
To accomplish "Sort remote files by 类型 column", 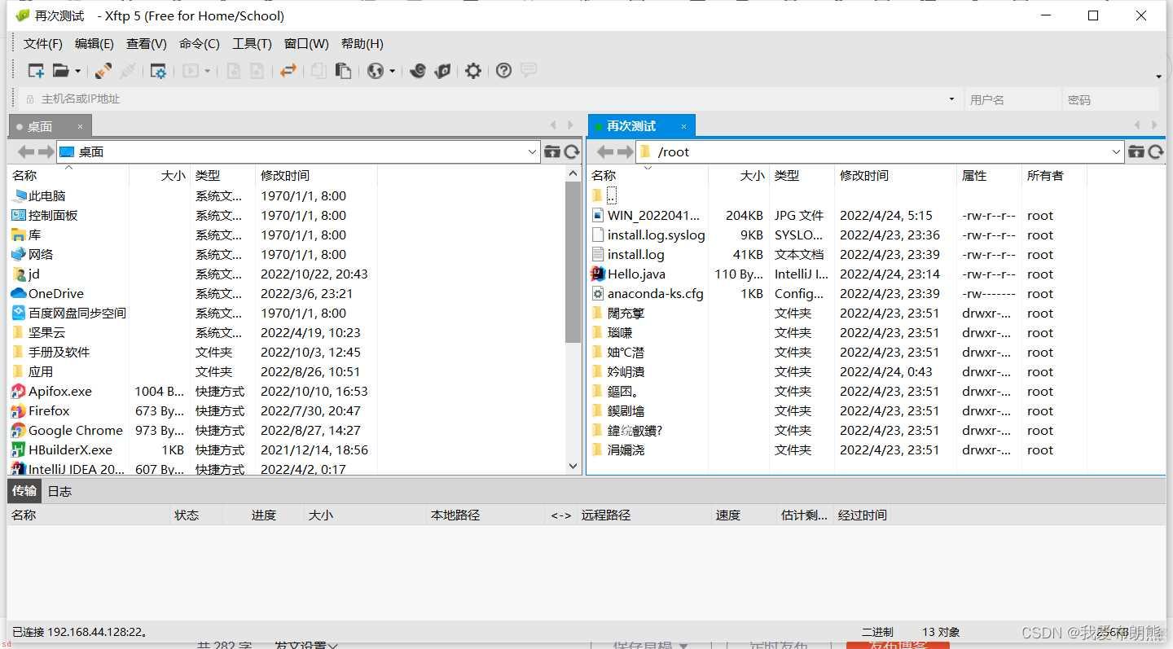I will 802,175.
